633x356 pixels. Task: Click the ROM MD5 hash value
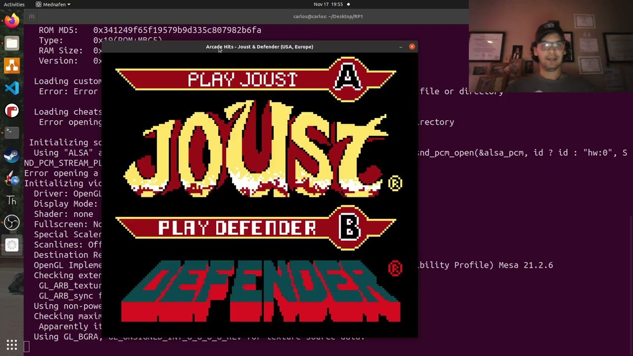177,30
